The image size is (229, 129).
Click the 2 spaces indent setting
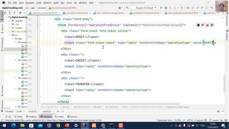[199, 120]
